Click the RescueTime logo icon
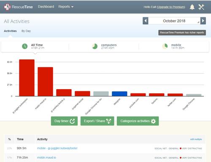This screenshot has width=211, height=162. coord(7,7)
